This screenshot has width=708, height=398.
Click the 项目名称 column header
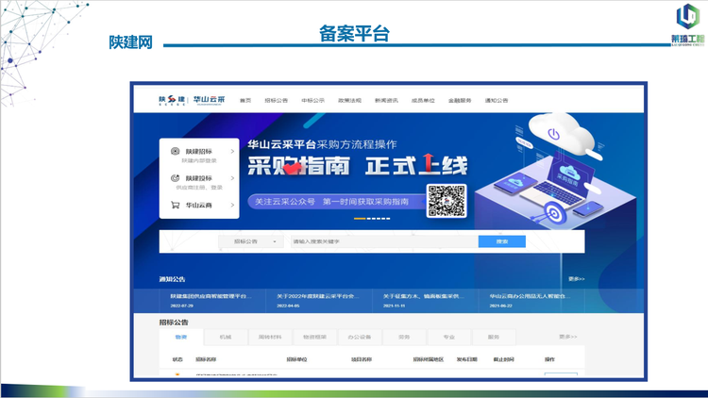pyautogui.click(x=362, y=359)
